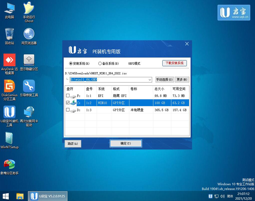
Task: Click U启宝 V5.2.0.9125 taskbar item
Action: 47,196
